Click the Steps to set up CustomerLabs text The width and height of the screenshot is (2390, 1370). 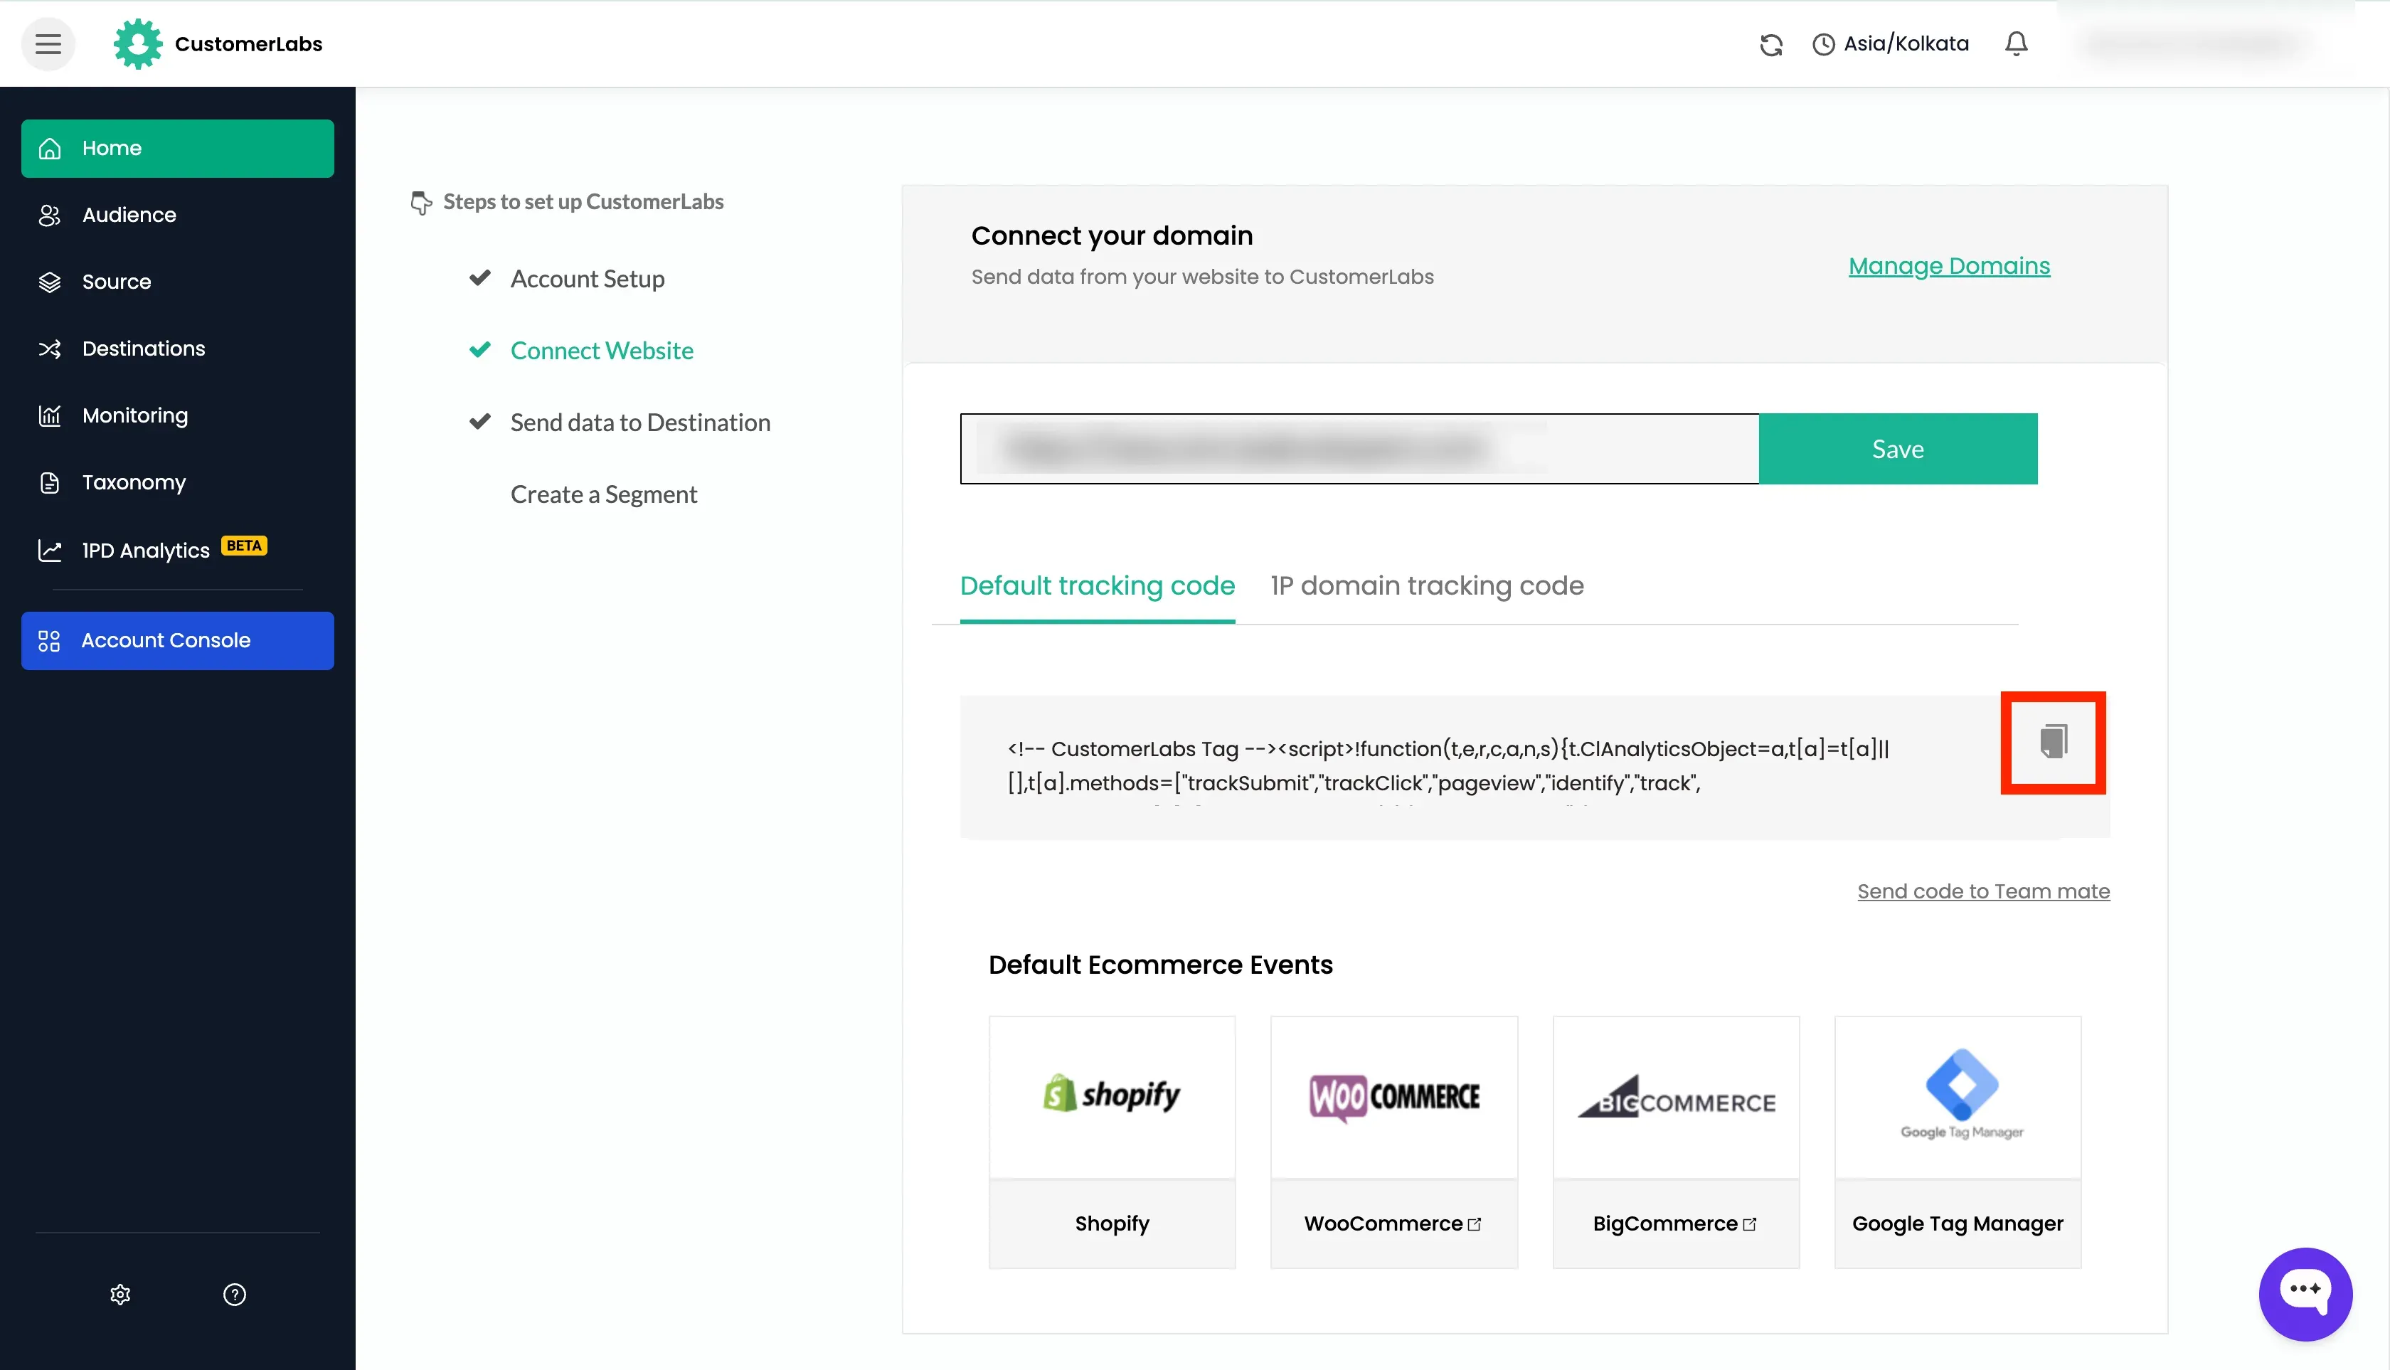pyautogui.click(x=583, y=201)
